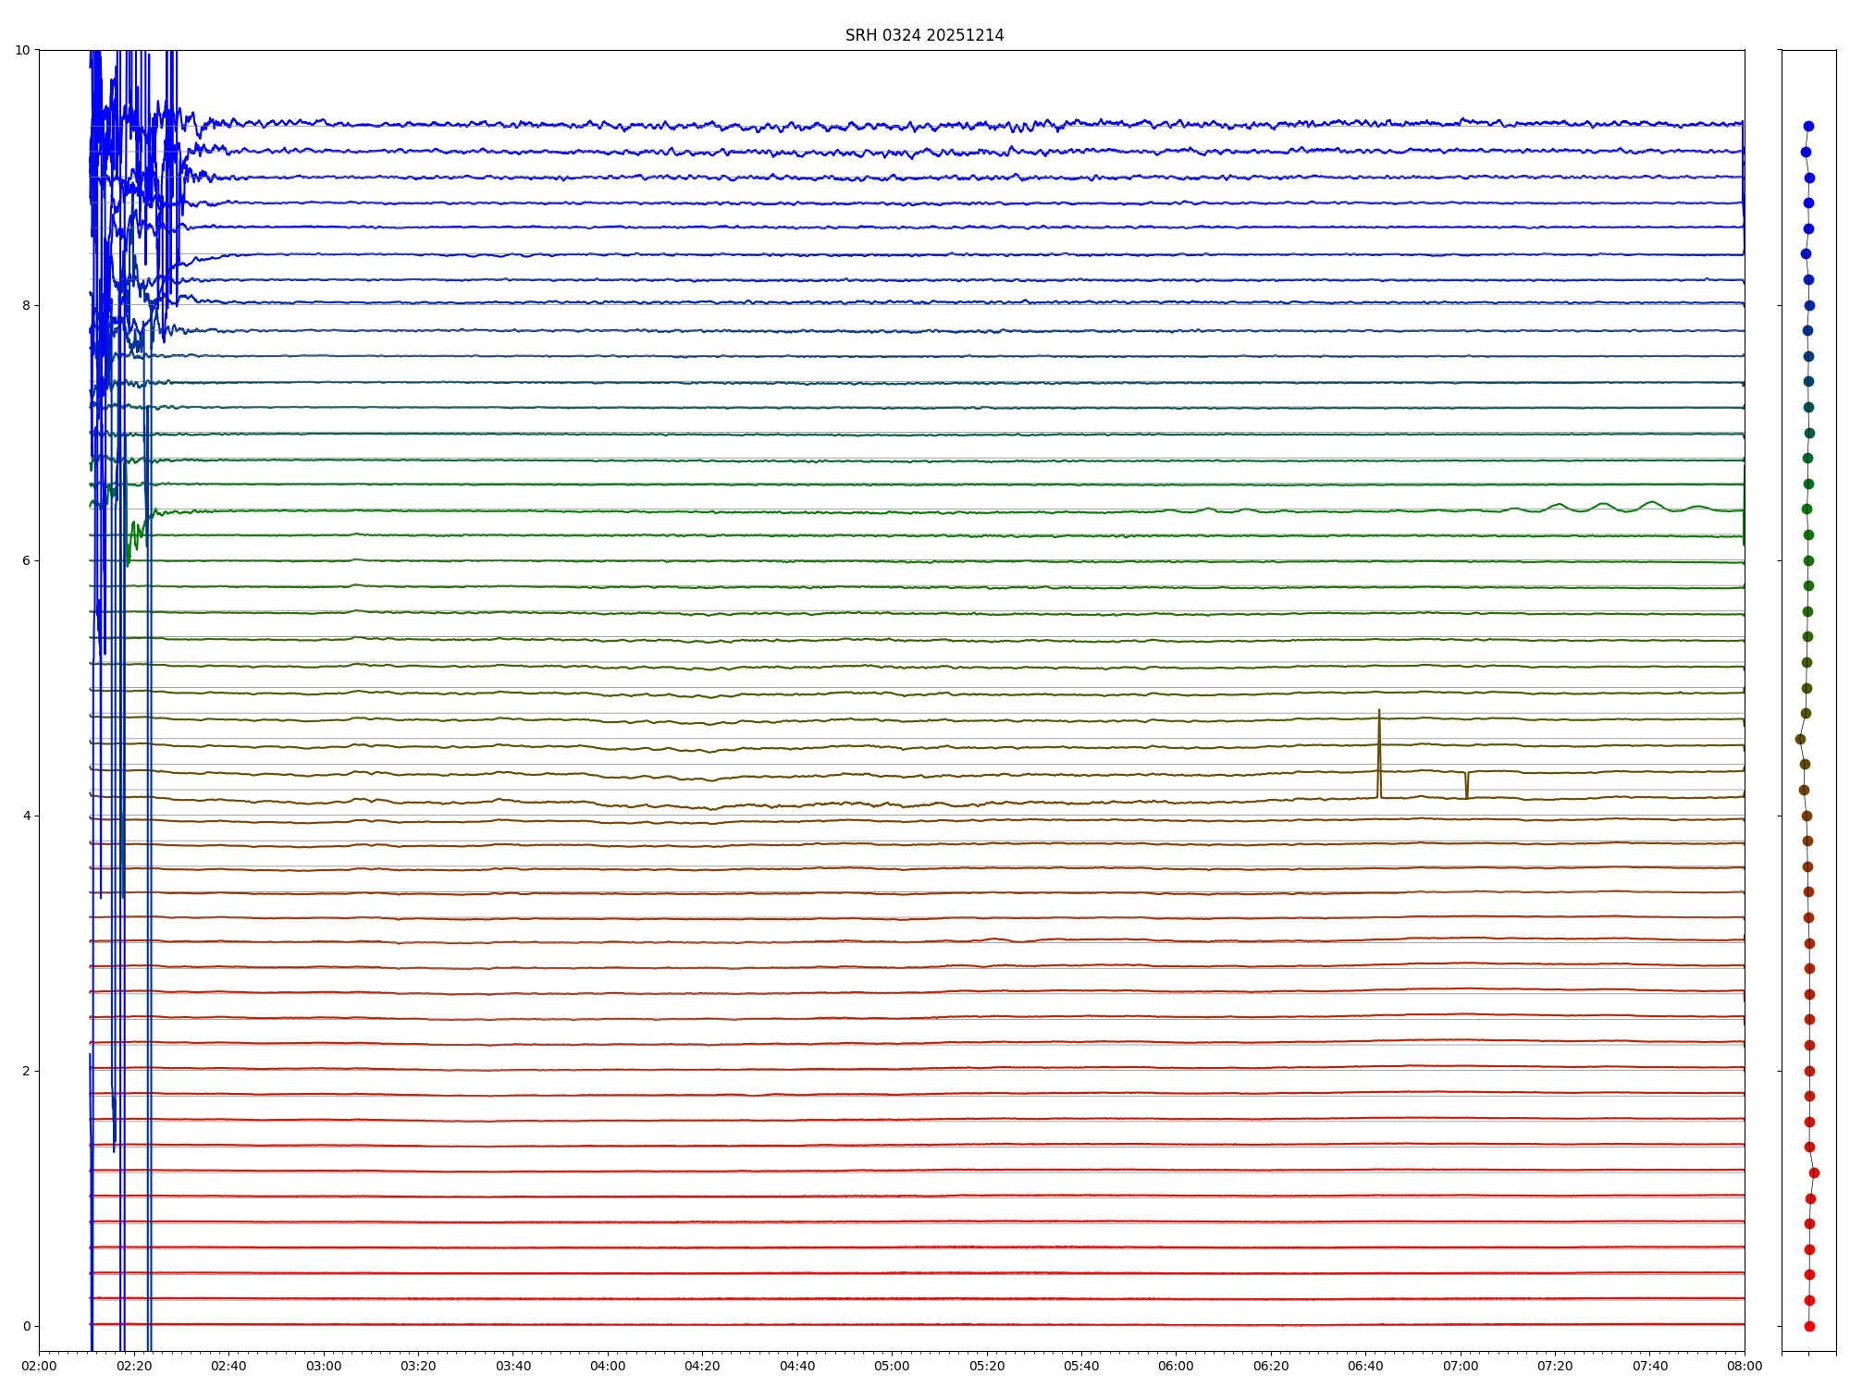Click the topmost blue dot in side panel
This screenshot has height=1387, width=1850.
tap(1808, 127)
